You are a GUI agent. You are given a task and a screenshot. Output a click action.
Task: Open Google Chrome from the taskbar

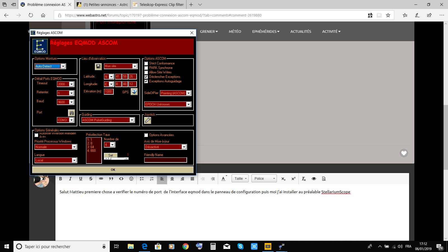[185, 246]
